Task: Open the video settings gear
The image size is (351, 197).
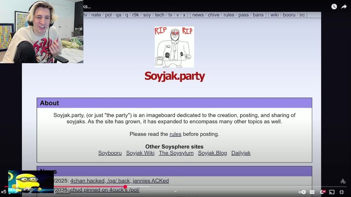Action: pyautogui.click(x=322, y=192)
